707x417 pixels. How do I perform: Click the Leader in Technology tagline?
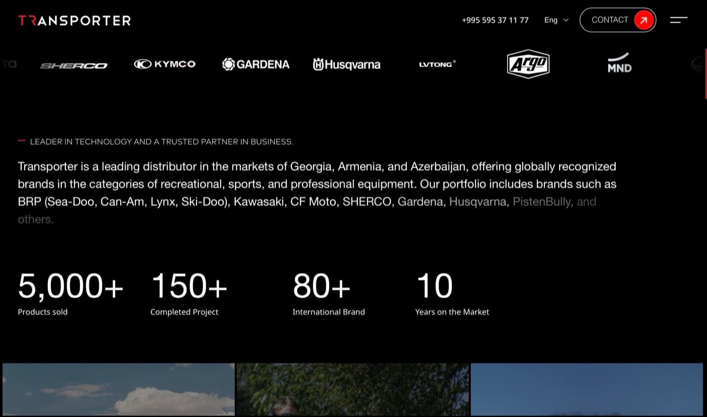click(x=161, y=142)
